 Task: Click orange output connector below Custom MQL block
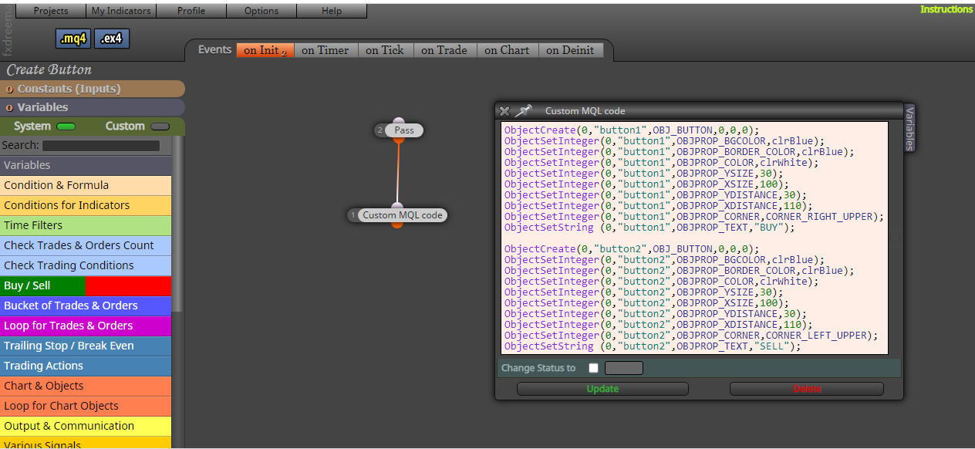397,225
